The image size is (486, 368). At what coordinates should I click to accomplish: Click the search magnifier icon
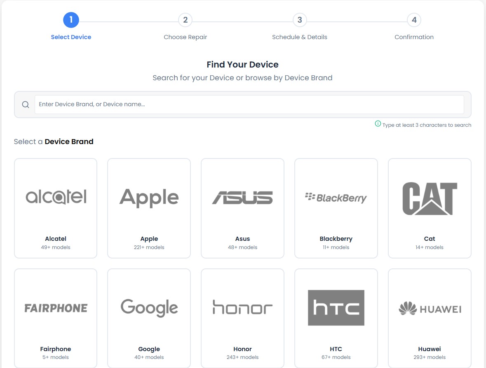[26, 105]
